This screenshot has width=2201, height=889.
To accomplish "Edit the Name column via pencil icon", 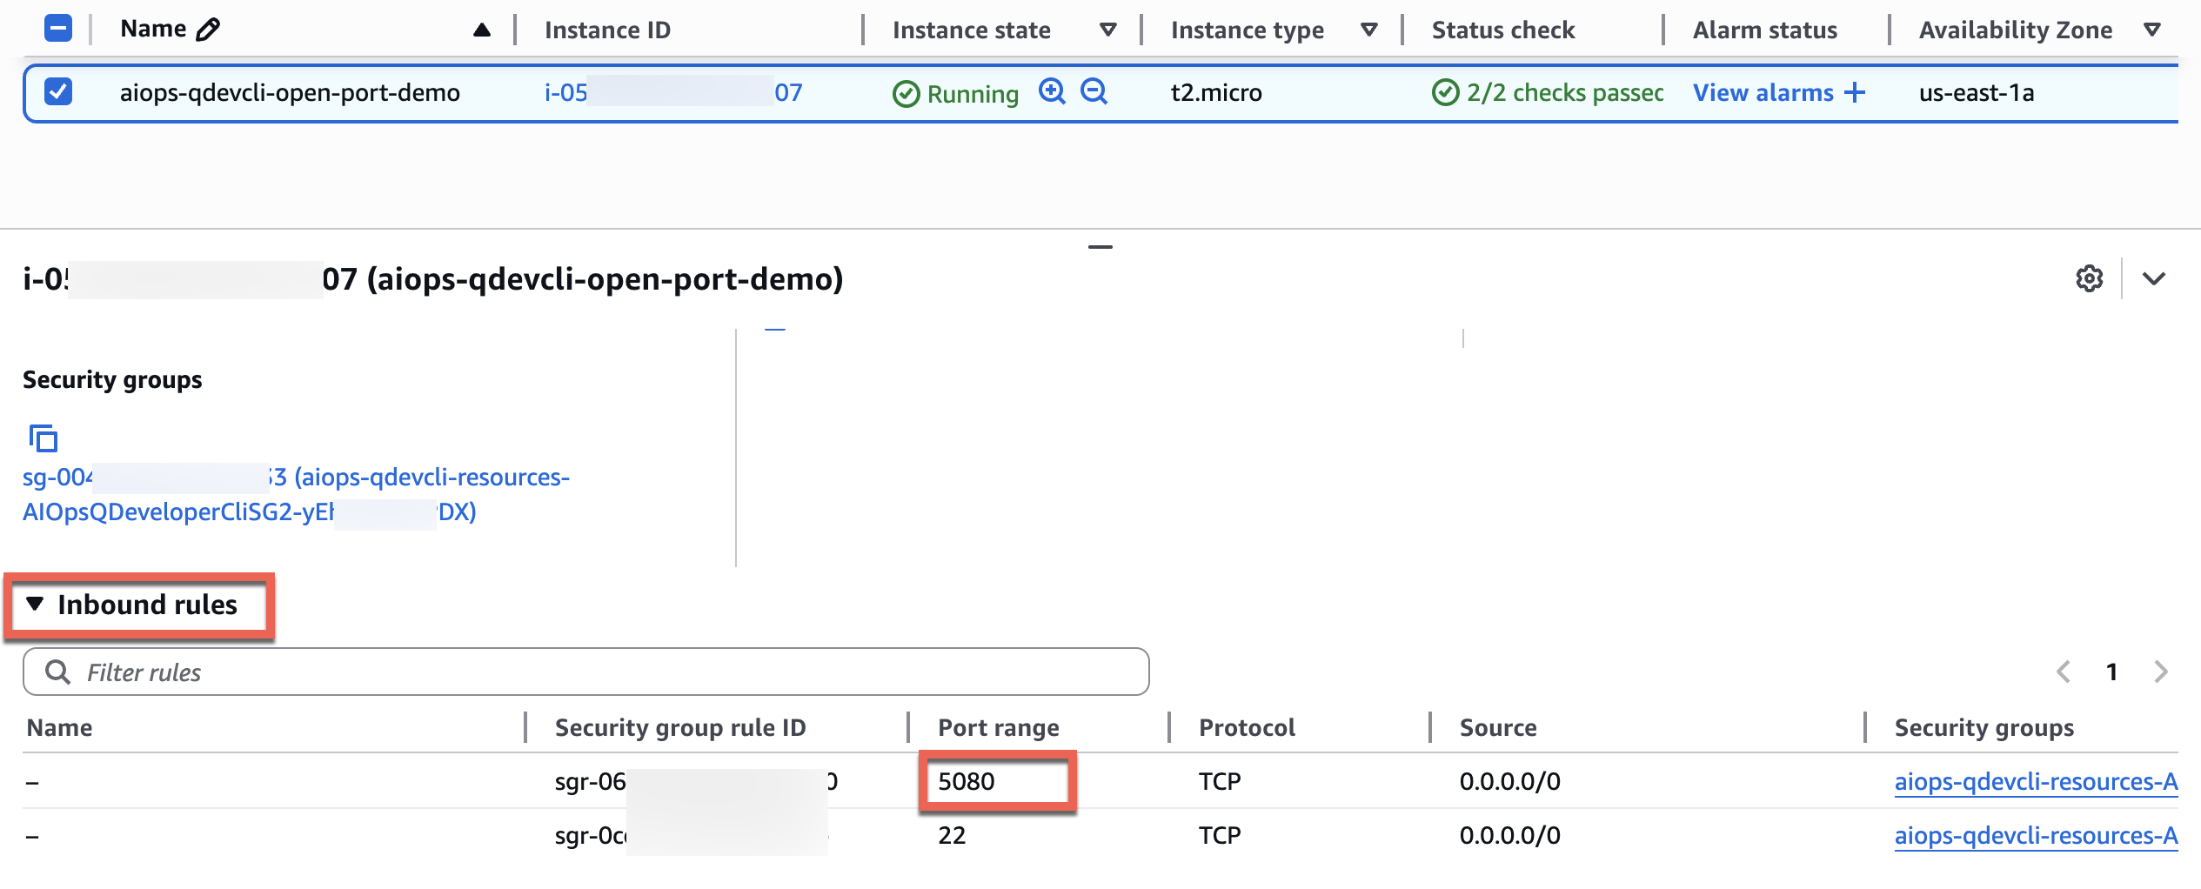I will click(x=208, y=30).
